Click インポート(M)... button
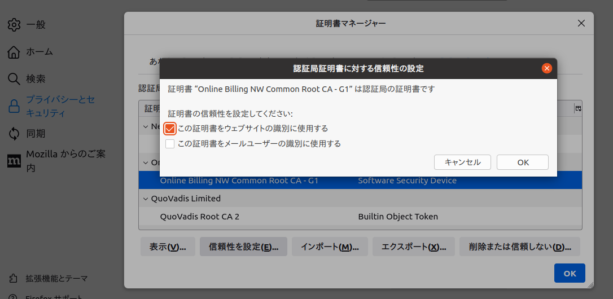This screenshot has height=299, width=613. [330, 247]
